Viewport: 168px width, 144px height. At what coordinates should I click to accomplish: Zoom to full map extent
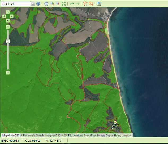coord(64,4)
